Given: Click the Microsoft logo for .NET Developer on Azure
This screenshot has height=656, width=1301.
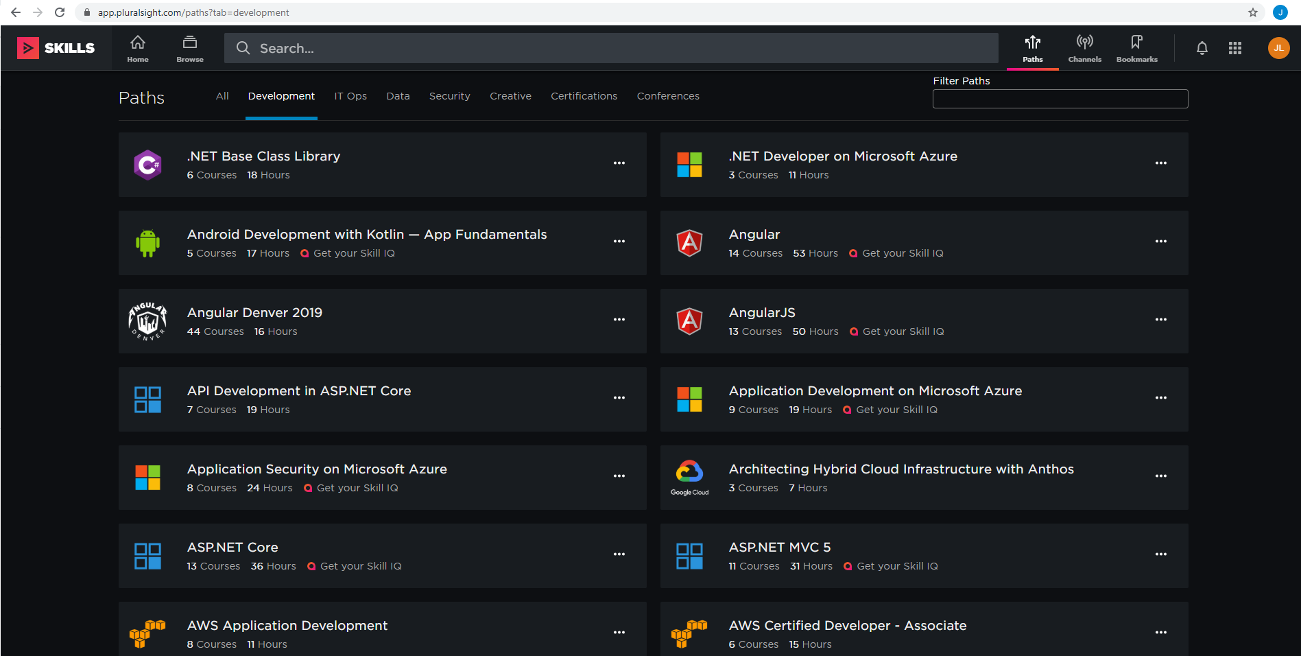Looking at the screenshot, I should (x=689, y=165).
